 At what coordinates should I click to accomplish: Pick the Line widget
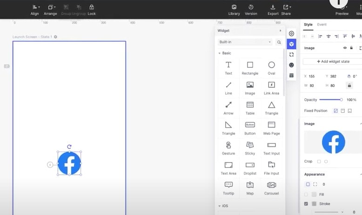point(228,88)
